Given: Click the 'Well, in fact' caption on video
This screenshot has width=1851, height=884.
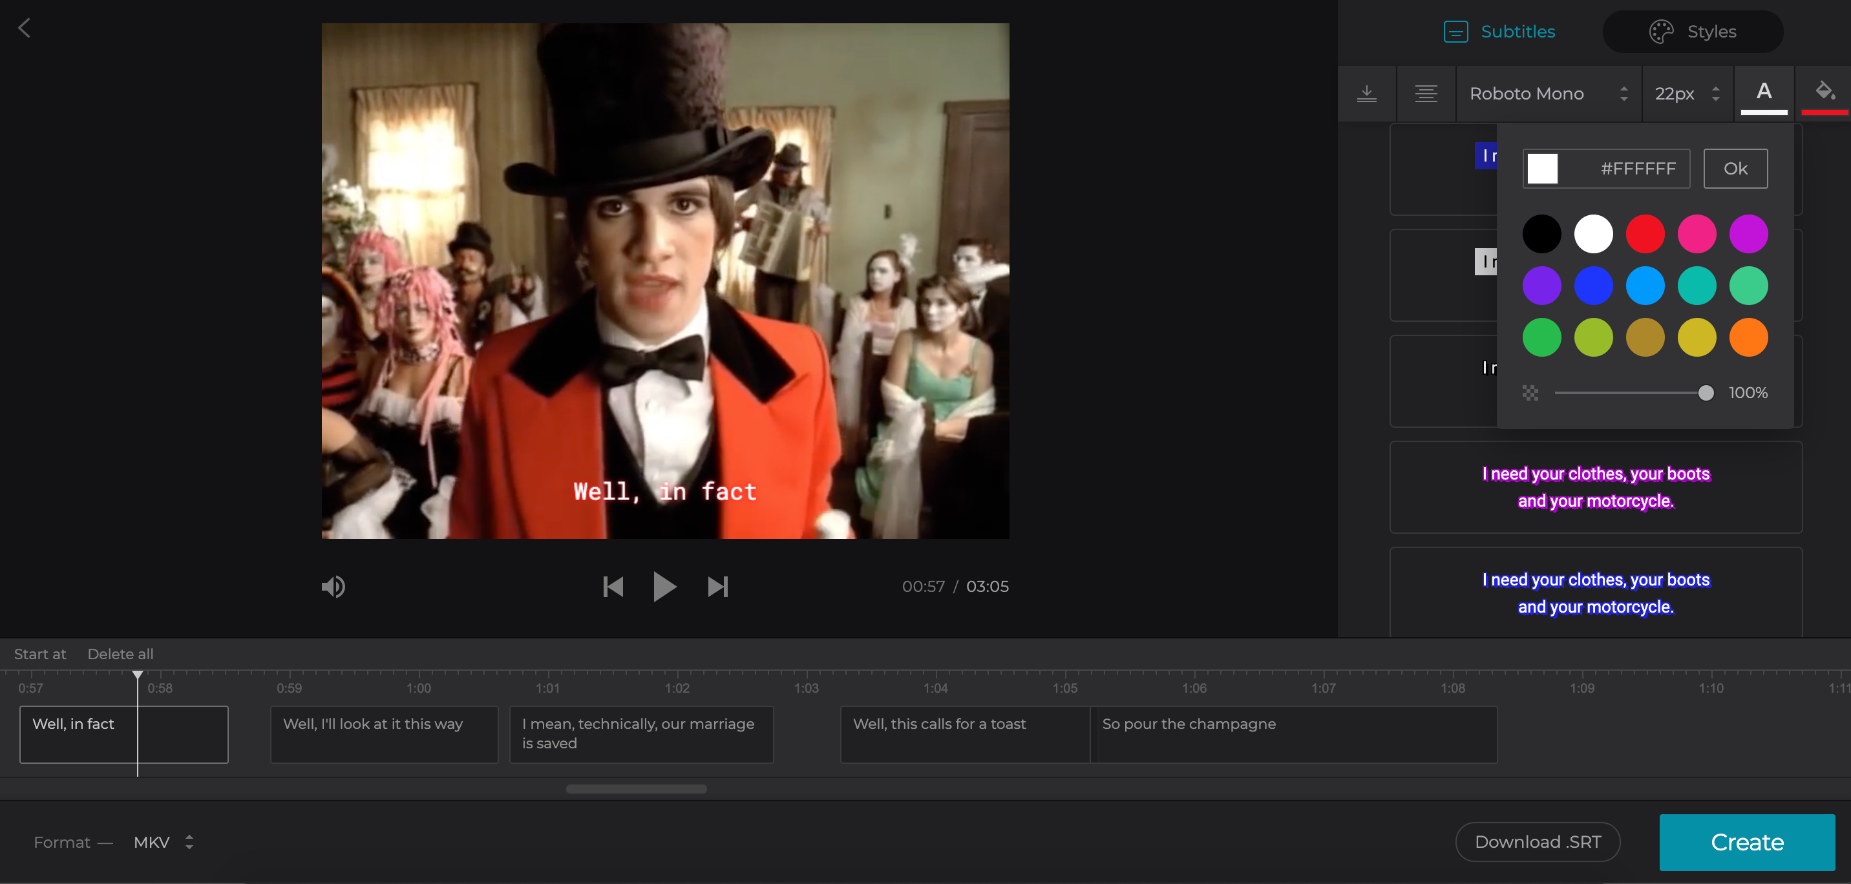Looking at the screenshot, I should (664, 492).
